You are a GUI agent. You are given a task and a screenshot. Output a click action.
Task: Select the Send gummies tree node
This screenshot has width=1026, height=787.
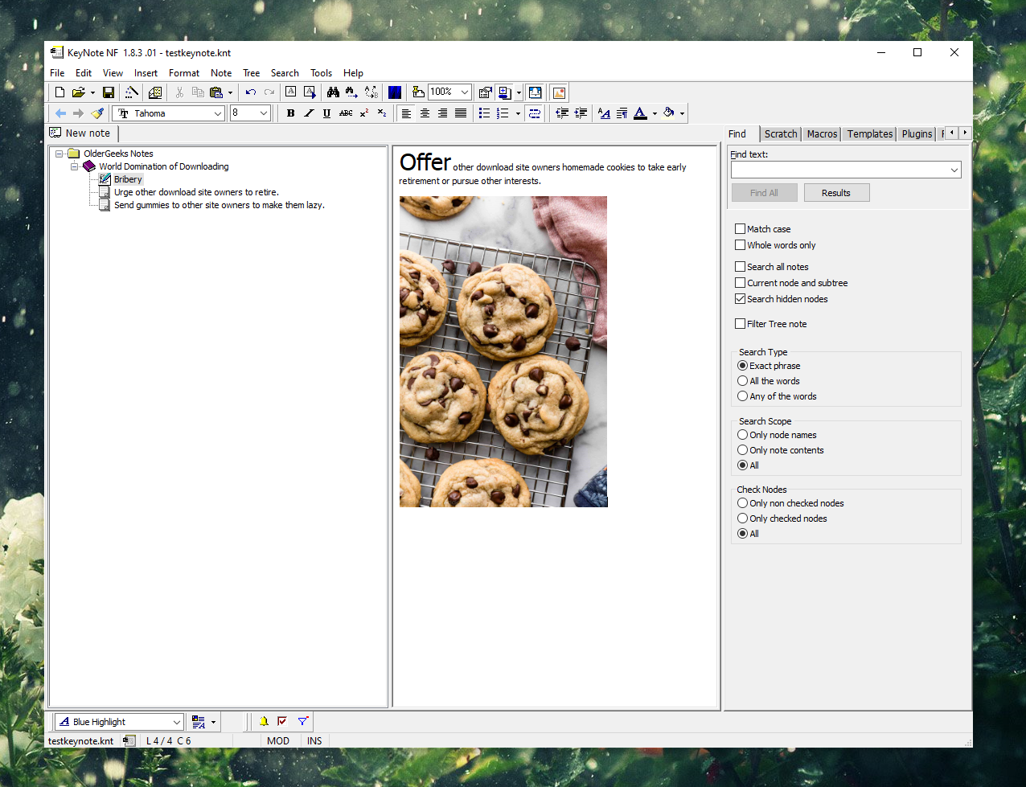click(x=219, y=205)
